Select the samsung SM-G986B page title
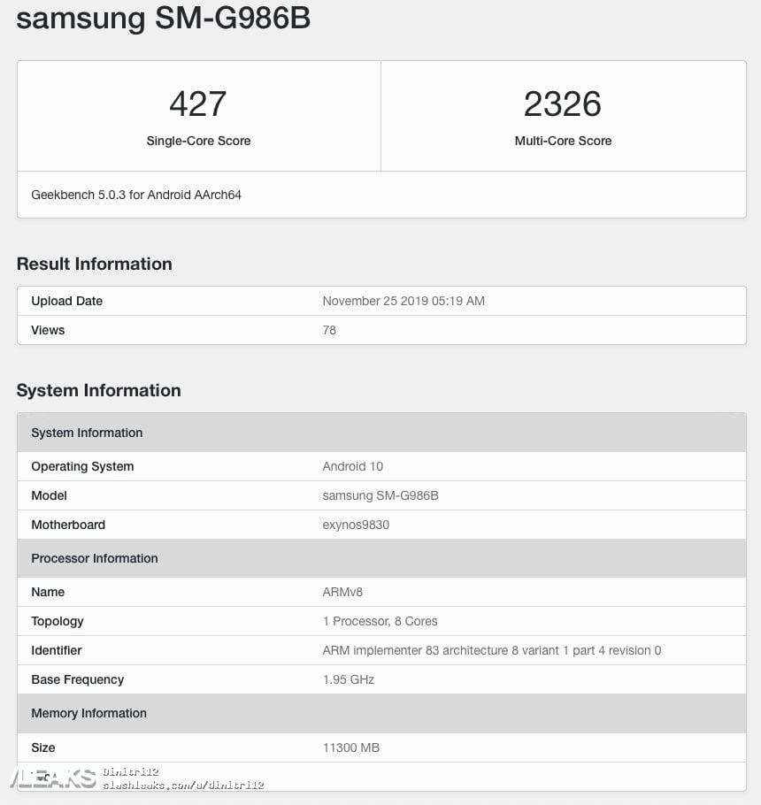The width and height of the screenshot is (761, 805). click(x=162, y=19)
